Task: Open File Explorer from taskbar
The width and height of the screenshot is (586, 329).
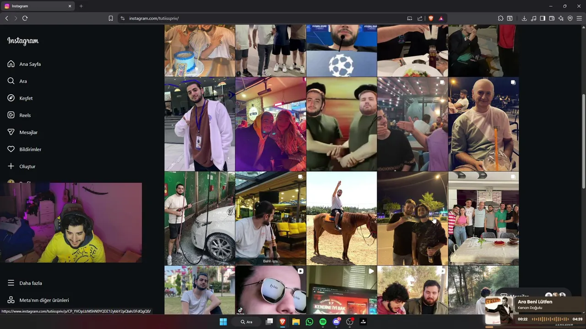Action: (x=296, y=322)
